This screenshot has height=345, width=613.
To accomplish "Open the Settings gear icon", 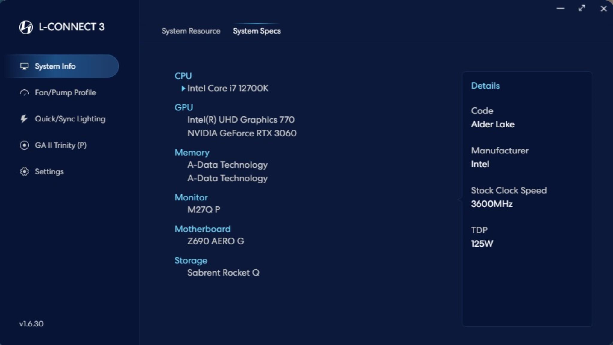I will click(24, 171).
